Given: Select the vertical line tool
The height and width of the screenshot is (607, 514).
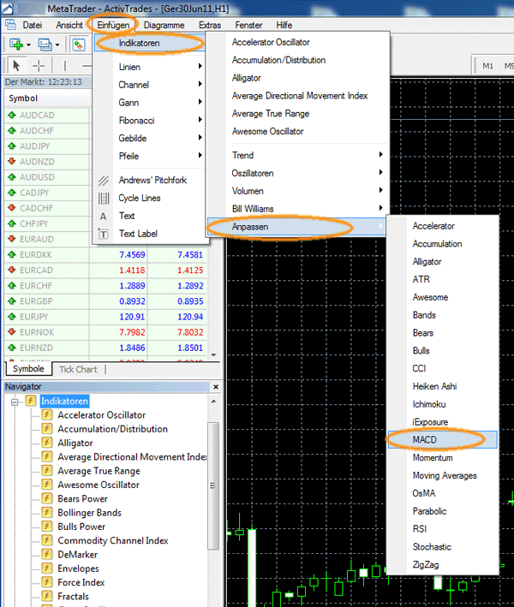Looking at the screenshot, I should click(65, 66).
